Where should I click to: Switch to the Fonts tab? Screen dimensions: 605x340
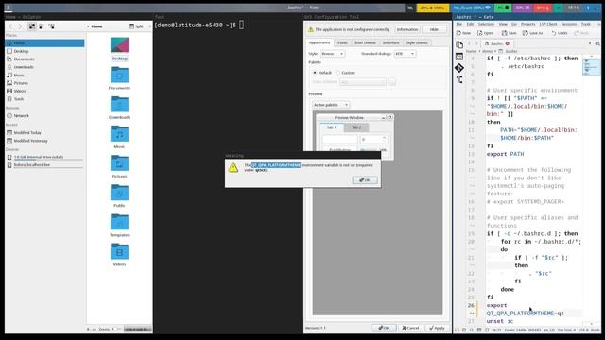(342, 42)
